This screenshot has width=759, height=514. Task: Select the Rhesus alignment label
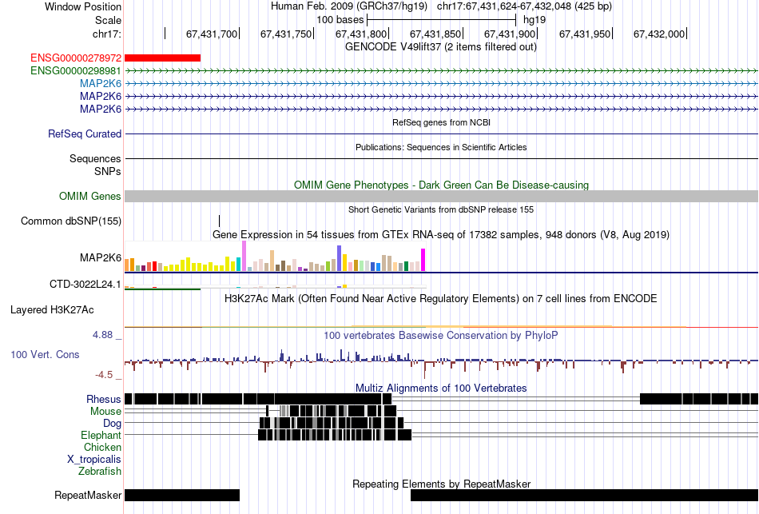tap(104, 399)
